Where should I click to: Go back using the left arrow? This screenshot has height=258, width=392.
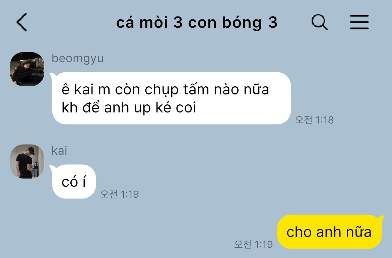[x=22, y=22]
